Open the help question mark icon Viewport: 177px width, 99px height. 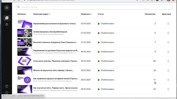(x=7, y=86)
